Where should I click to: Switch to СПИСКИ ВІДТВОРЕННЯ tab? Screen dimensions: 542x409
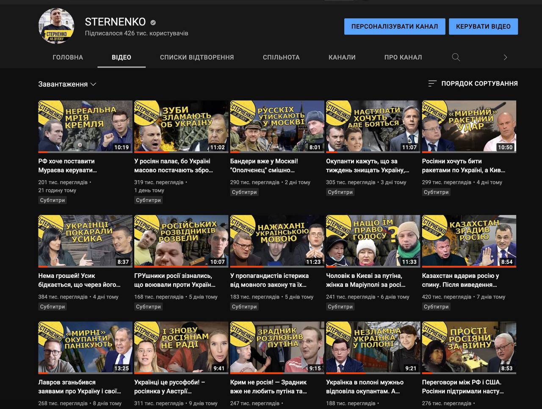(x=197, y=57)
